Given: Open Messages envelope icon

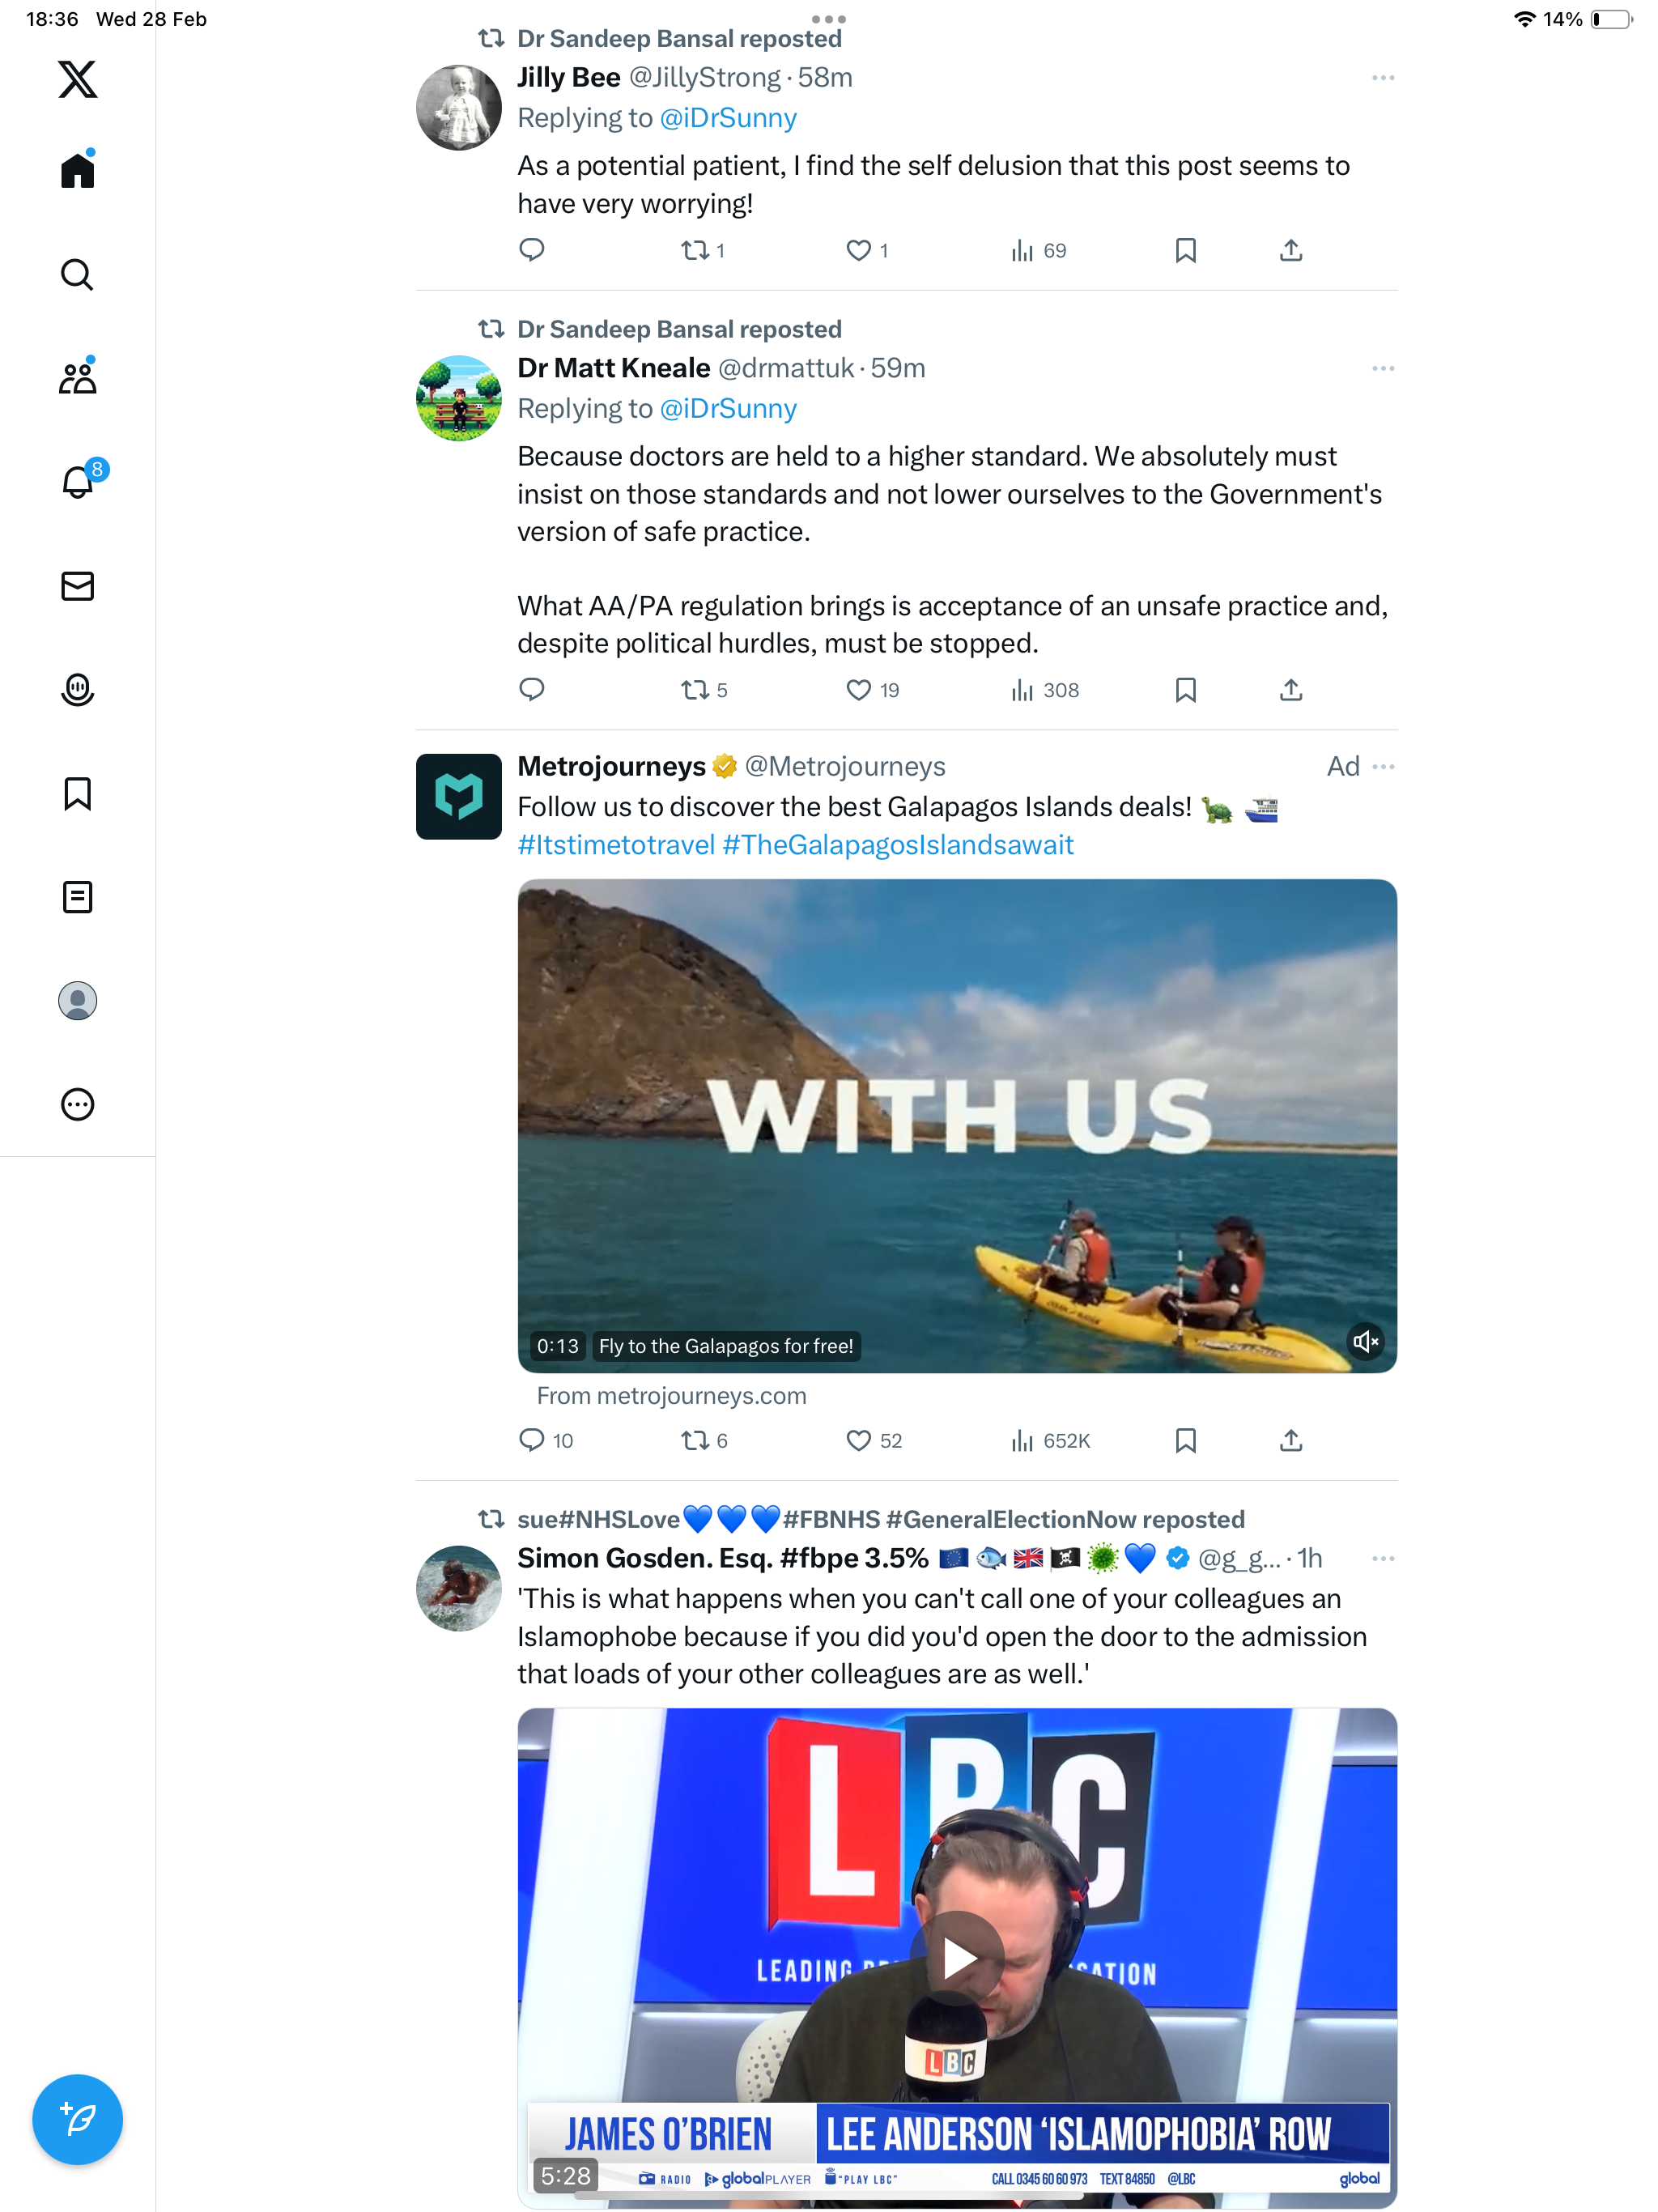Looking at the screenshot, I should [x=77, y=586].
